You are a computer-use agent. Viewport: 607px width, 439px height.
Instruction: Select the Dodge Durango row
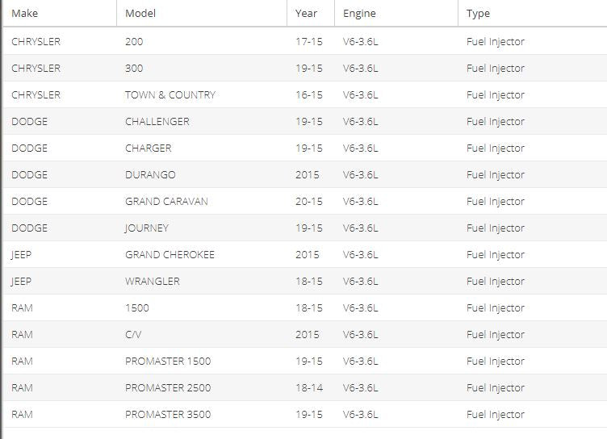tap(305, 174)
